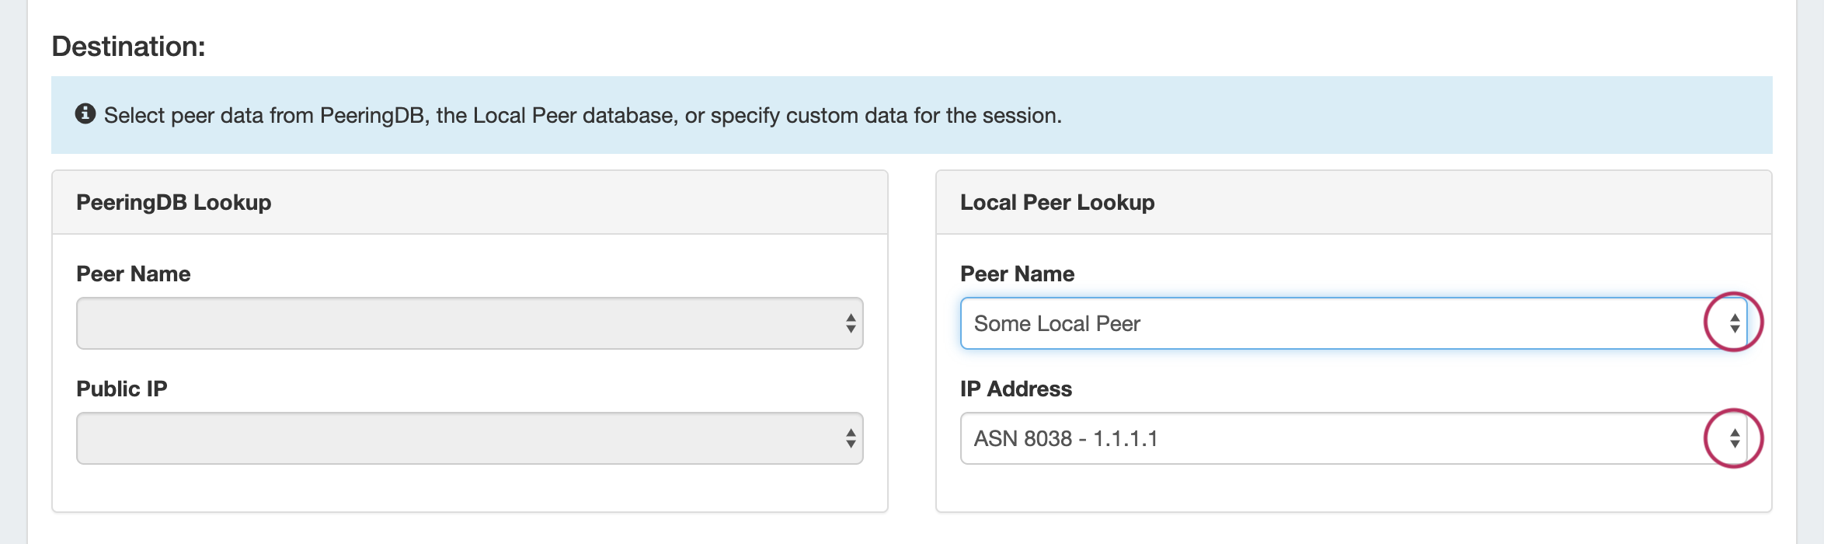Click the Peer Name label under Local Peer Lookup
The image size is (1824, 544).
pos(1017,274)
